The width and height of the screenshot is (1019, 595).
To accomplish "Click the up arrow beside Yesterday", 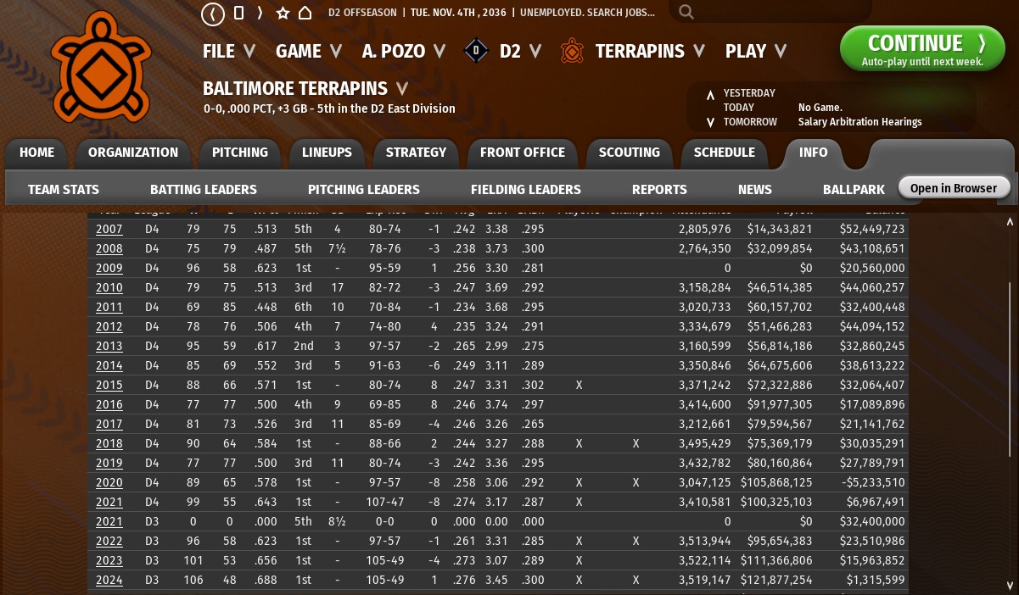I will point(710,94).
